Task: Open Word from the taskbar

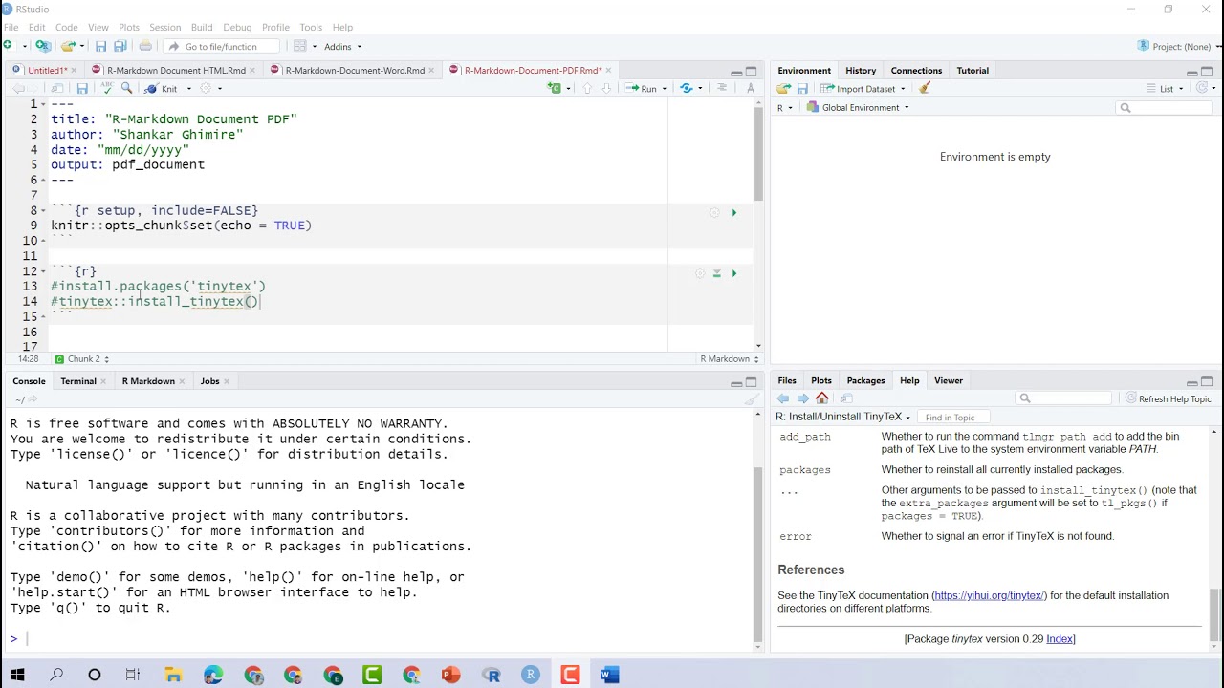Action: tap(609, 675)
